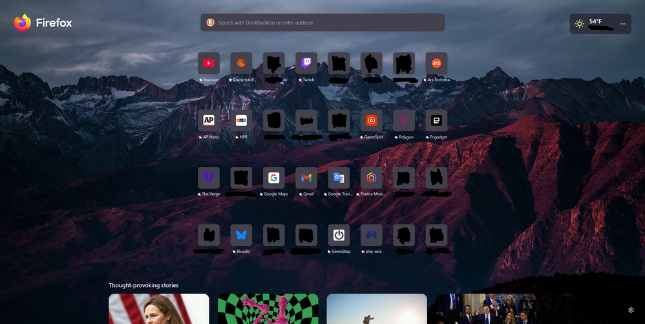Viewport: 645px width, 324px height.
Task: Open the play-asia shortcut tile
Action: (372, 235)
